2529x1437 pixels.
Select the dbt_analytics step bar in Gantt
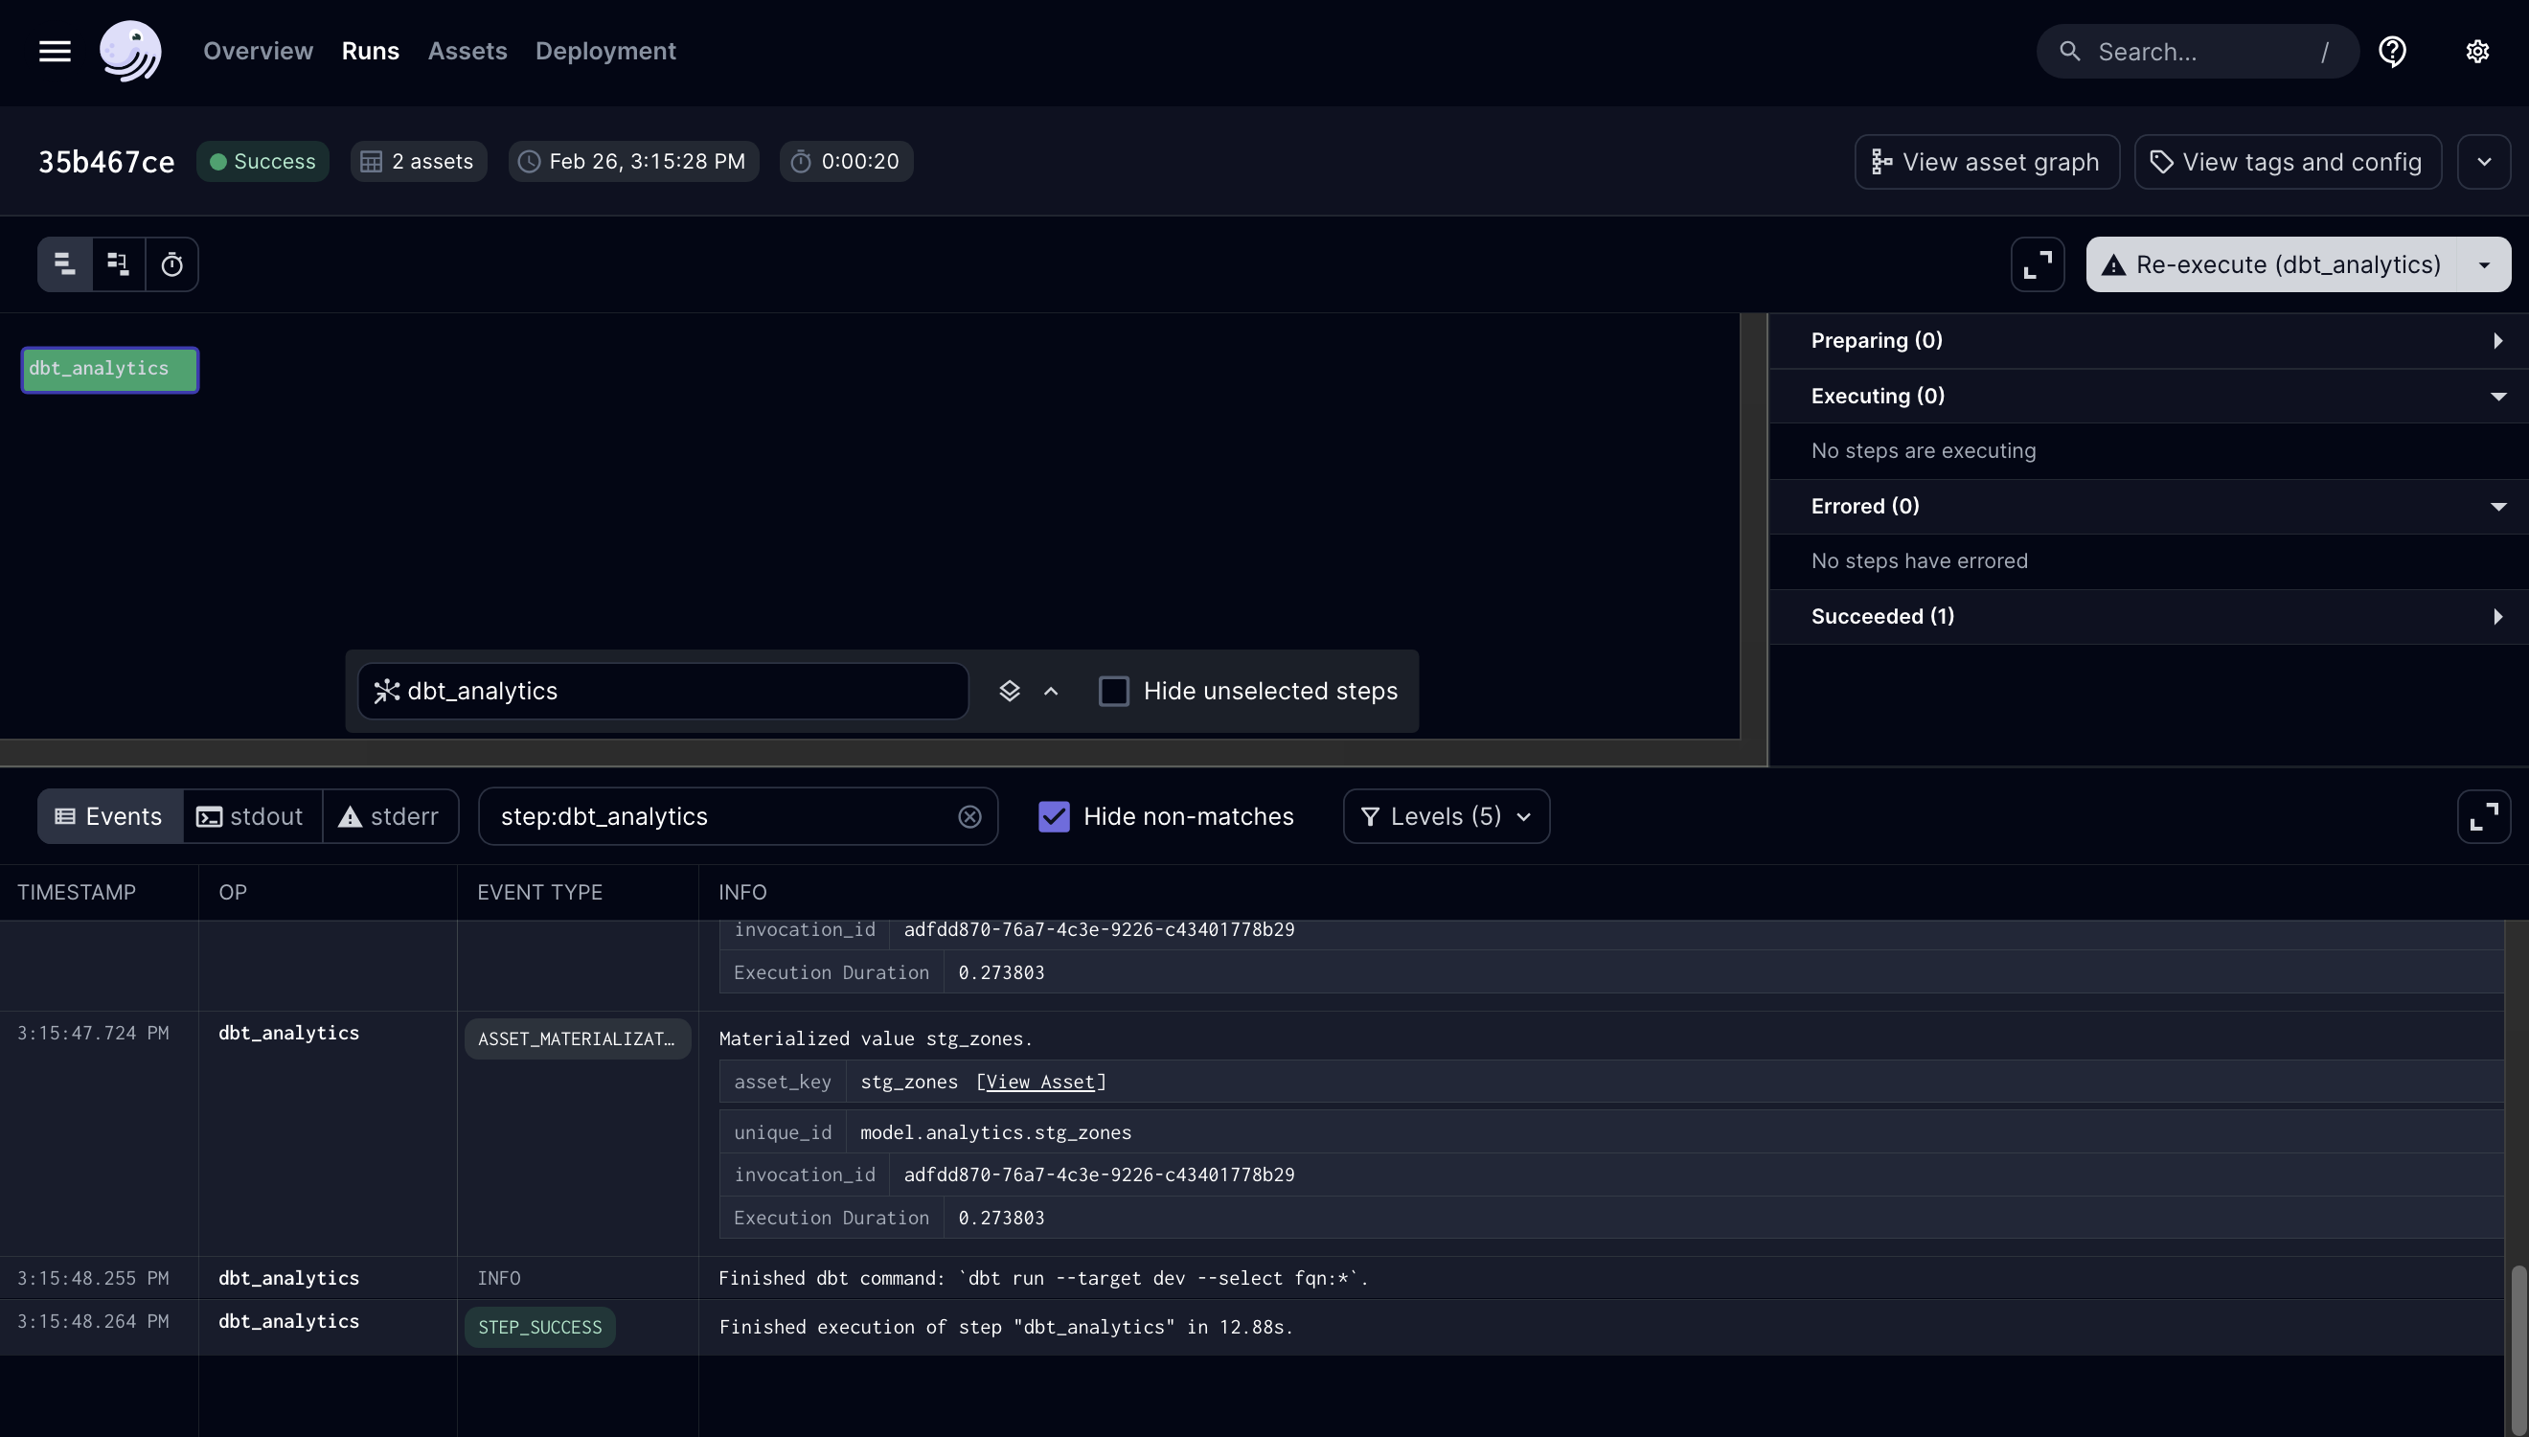[109, 369]
